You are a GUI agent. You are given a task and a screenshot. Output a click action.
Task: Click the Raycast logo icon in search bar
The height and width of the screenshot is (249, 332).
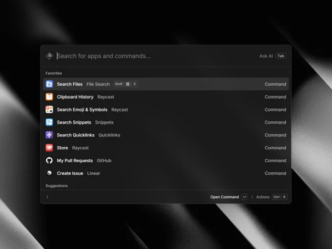[49, 56]
